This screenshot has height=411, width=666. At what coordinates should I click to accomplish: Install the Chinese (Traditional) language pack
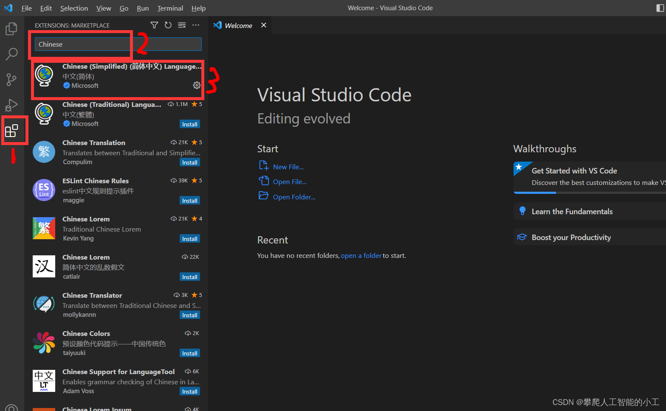(190, 124)
